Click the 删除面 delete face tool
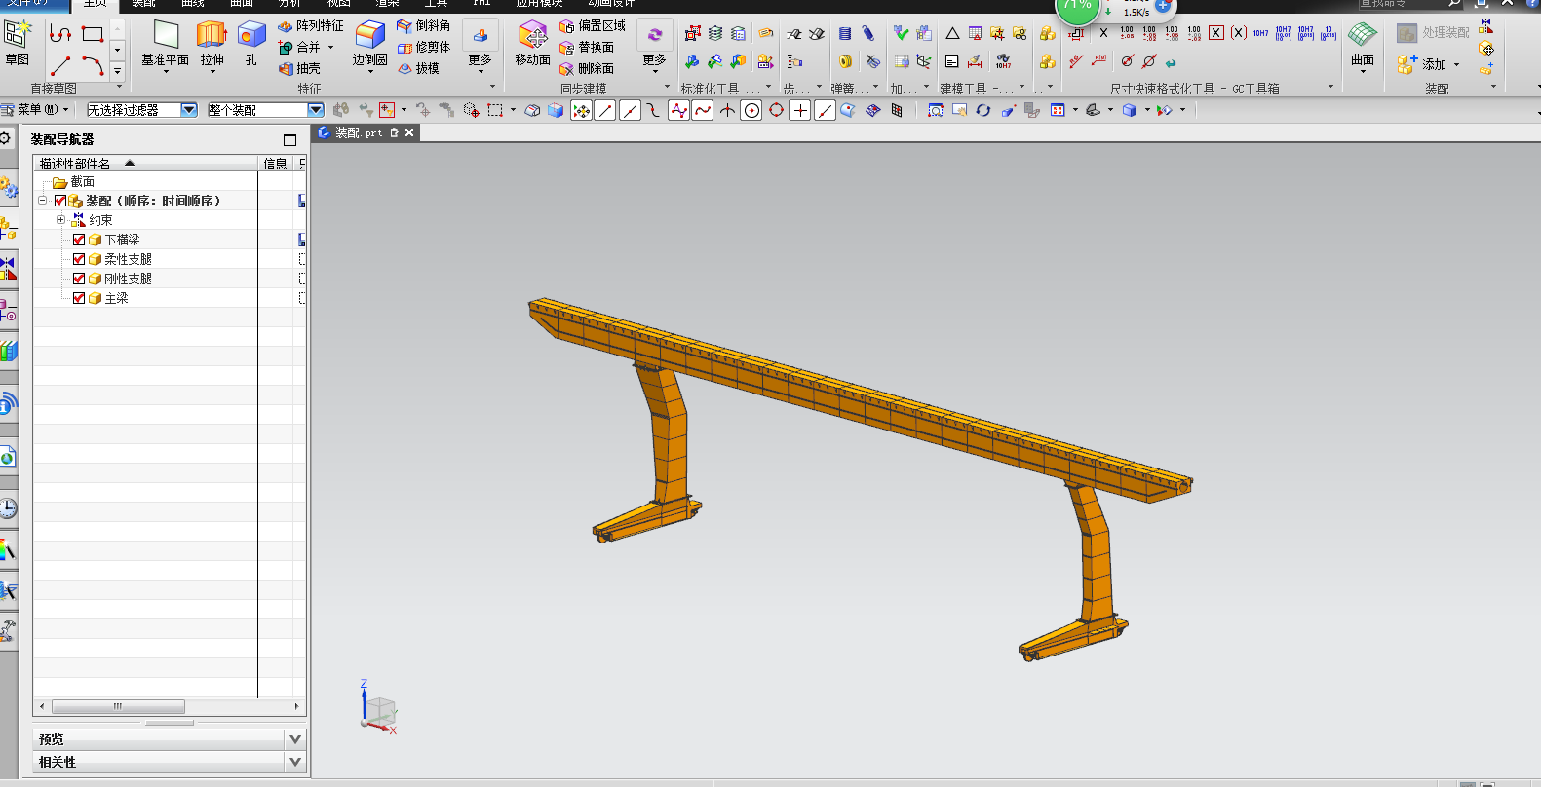Screen dimensions: 1541x787 click(x=587, y=68)
